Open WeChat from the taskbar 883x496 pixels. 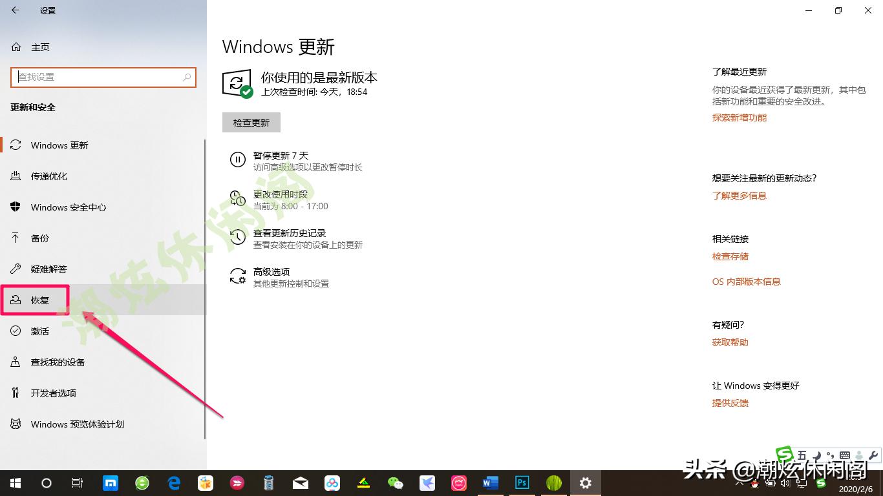point(395,482)
